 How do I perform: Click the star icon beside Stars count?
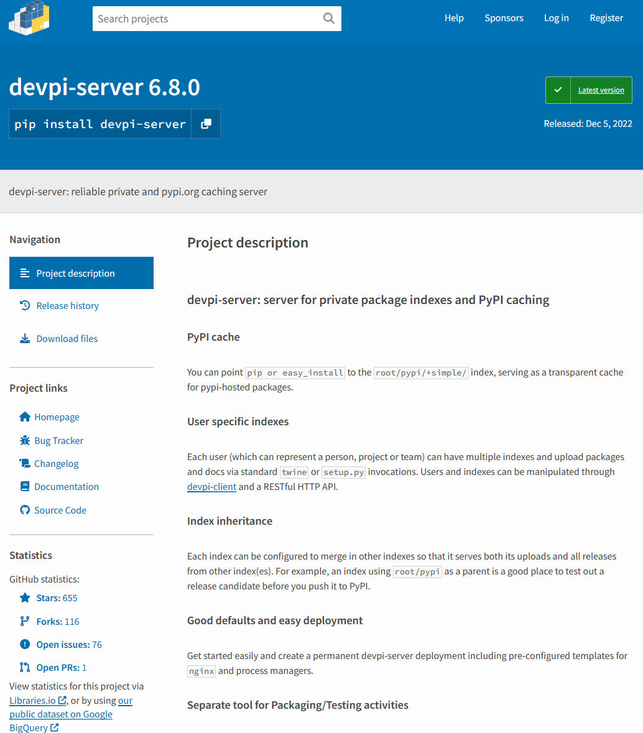point(24,597)
